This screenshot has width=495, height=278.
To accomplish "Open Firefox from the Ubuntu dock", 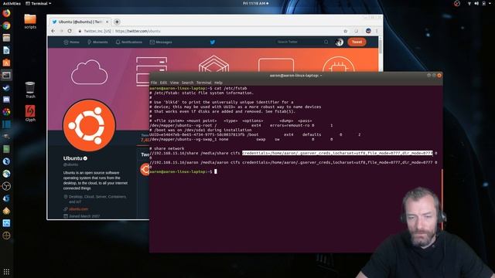I will [x=6, y=13].
